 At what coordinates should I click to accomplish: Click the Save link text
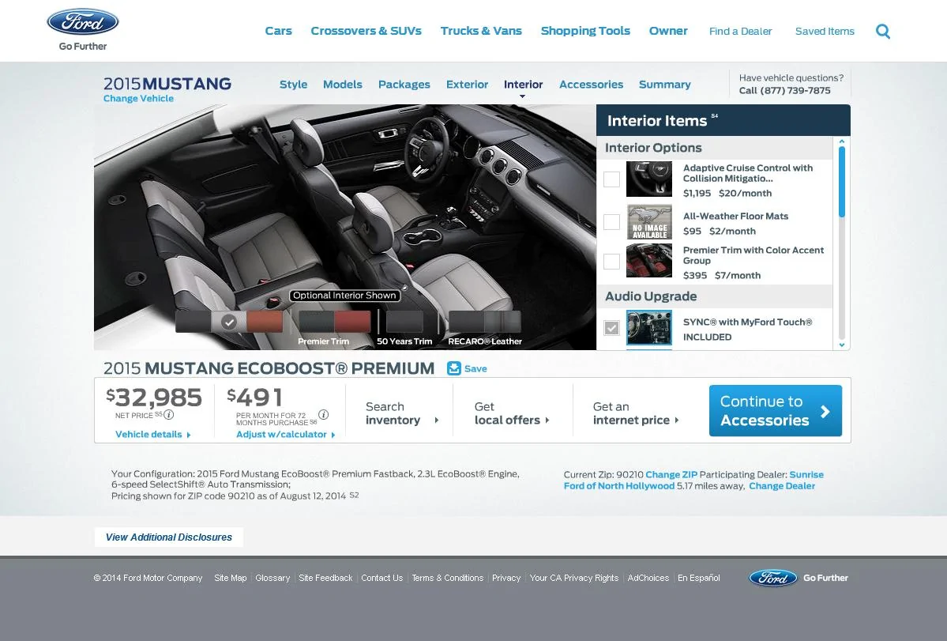[x=475, y=368]
